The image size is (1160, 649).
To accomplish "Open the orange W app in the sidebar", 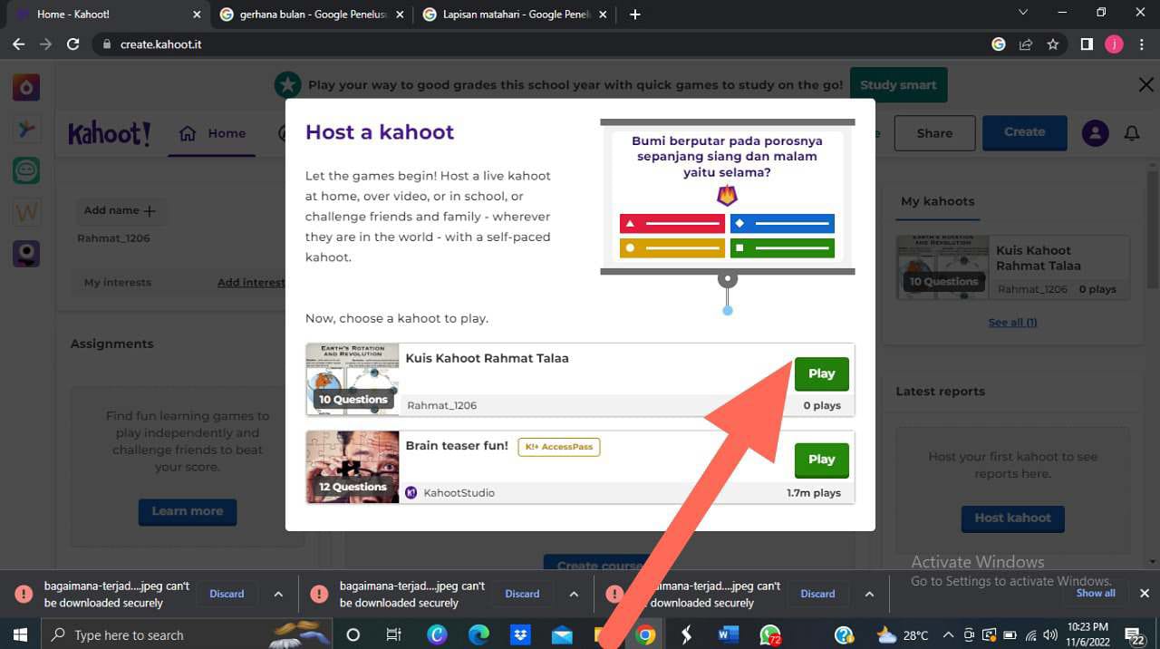I will click(x=25, y=212).
